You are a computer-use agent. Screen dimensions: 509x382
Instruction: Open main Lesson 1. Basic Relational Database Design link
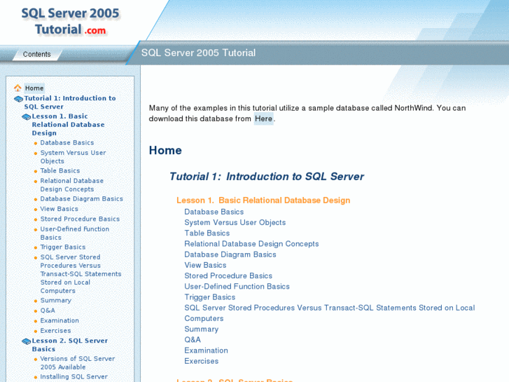coord(263,200)
